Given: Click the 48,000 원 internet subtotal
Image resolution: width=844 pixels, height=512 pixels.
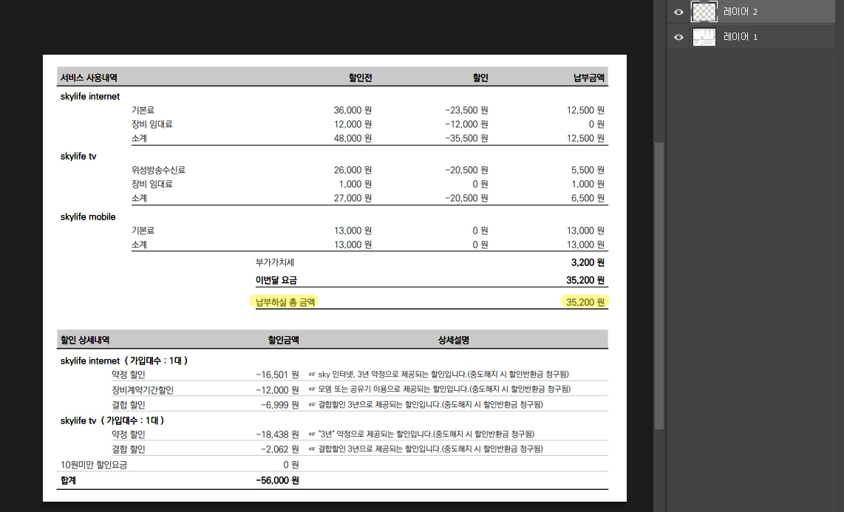Looking at the screenshot, I should click(353, 138).
